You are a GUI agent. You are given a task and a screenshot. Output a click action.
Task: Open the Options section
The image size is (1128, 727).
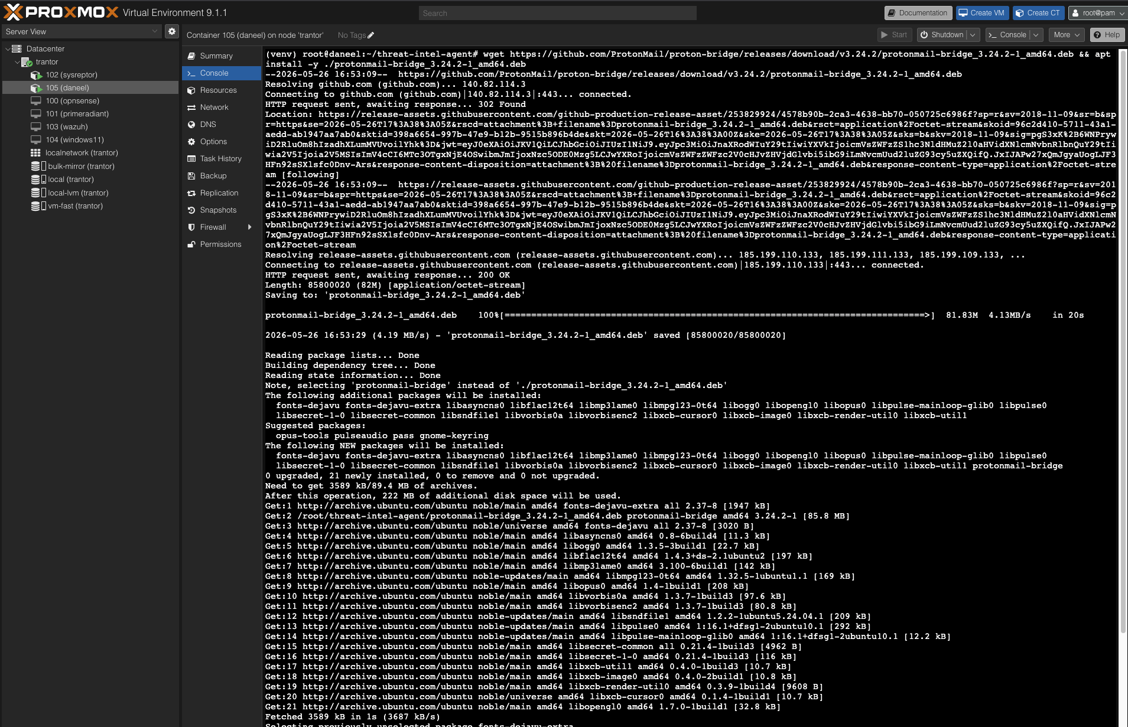point(221,142)
